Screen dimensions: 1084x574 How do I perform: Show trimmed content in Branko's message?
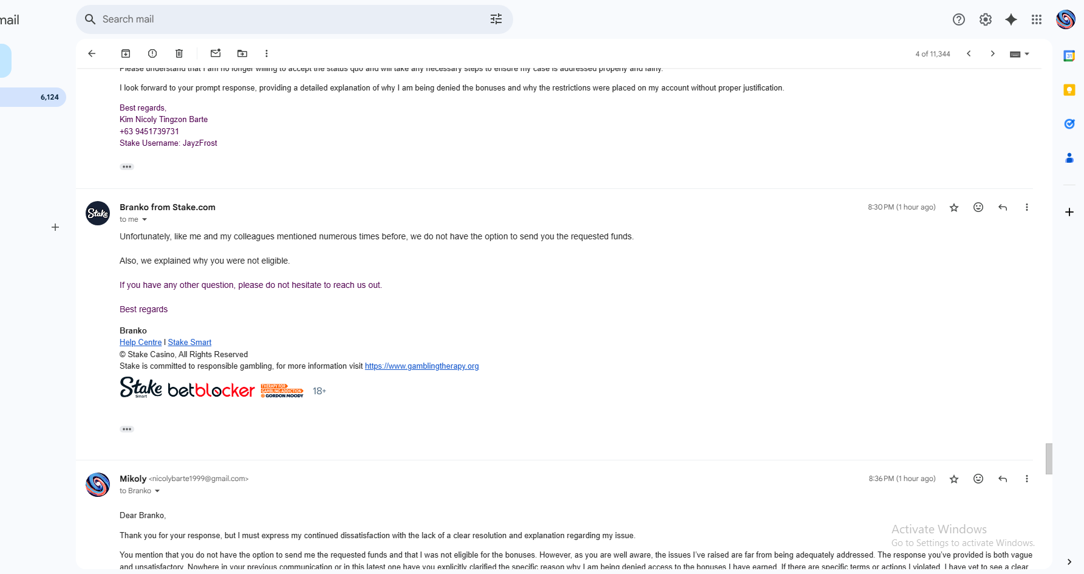[127, 429]
